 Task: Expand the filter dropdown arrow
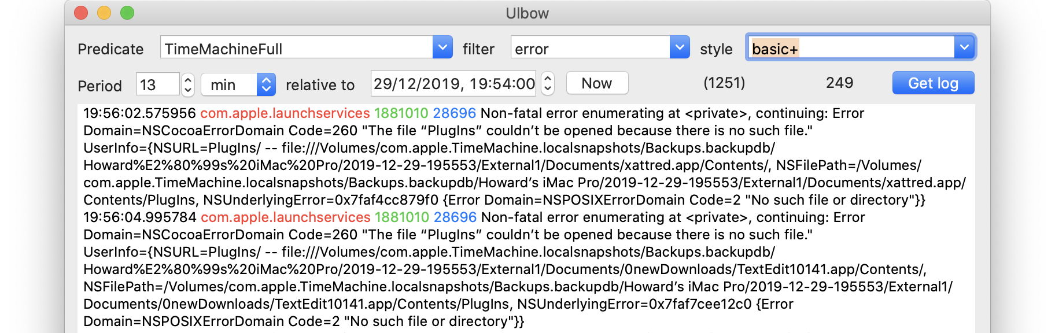680,47
